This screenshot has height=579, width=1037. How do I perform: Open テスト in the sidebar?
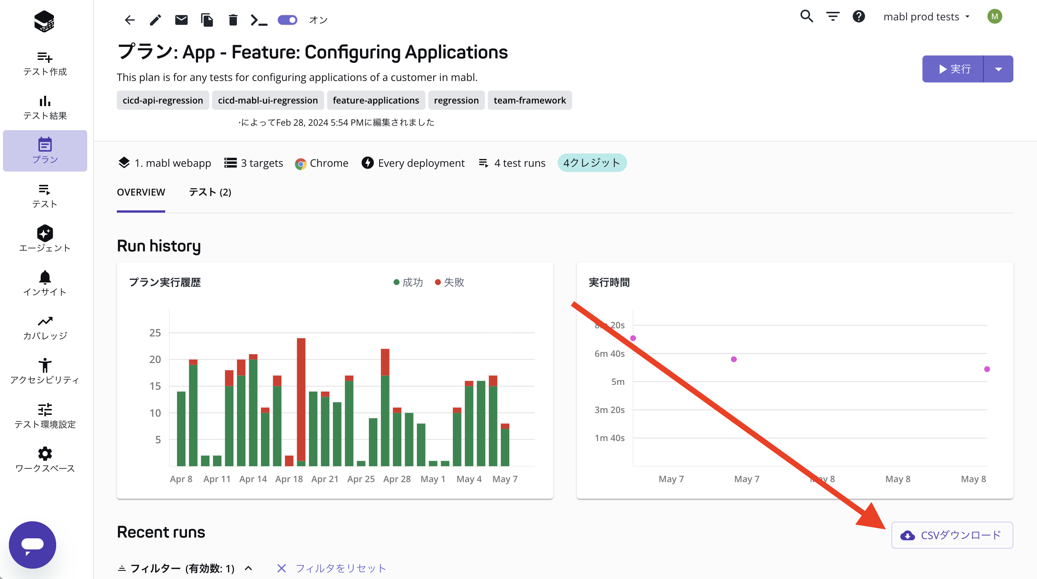[45, 196]
